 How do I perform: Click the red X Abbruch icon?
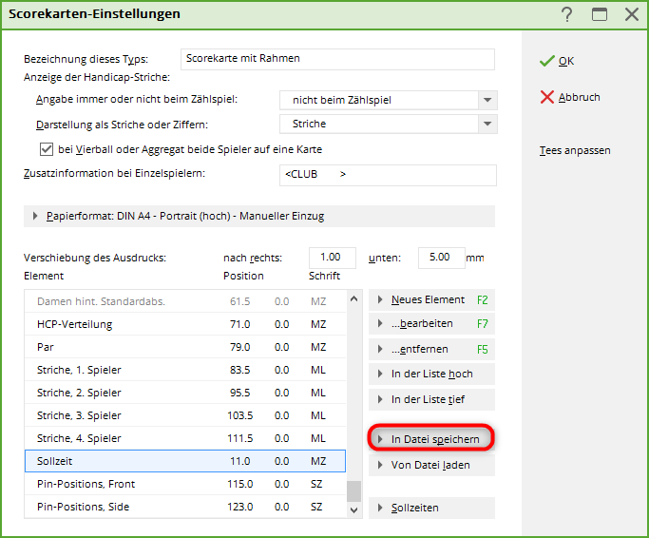pyautogui.click(x=546, y=97)
